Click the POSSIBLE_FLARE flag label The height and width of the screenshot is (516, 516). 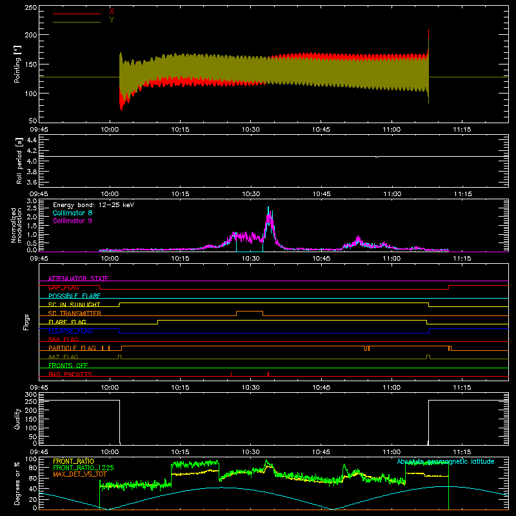coord(74,296)
